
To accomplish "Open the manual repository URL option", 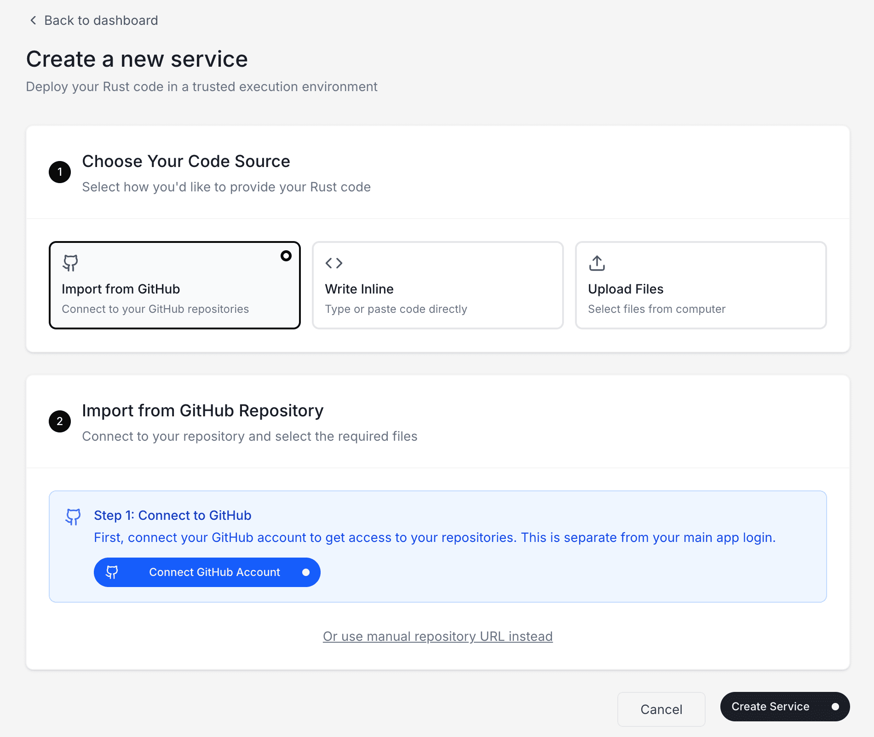I will click(x=437, y=636).
